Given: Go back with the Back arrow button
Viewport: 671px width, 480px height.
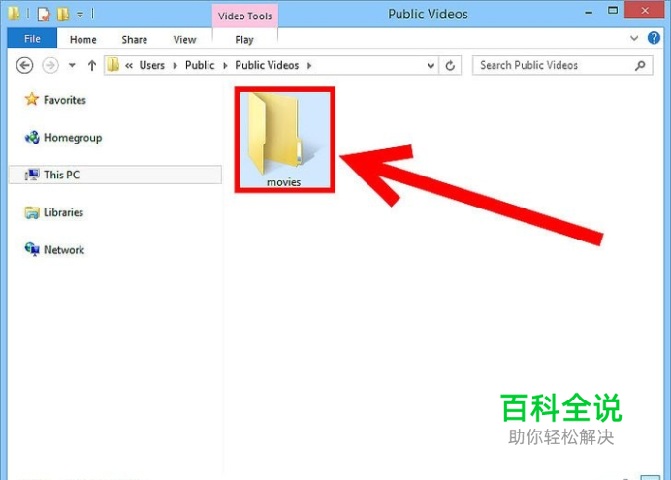Looking at the screenshot, I should [x=24, y=66].
